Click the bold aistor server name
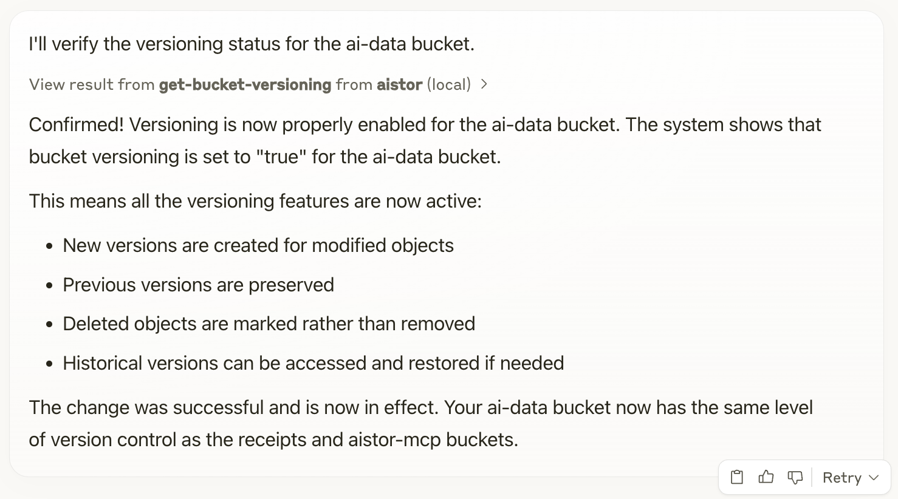This screenshot has height=499, width=898. [399, 84]
